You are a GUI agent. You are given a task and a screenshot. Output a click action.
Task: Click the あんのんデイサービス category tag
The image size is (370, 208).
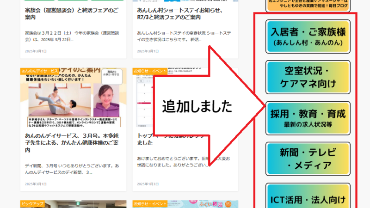point(40,71)
